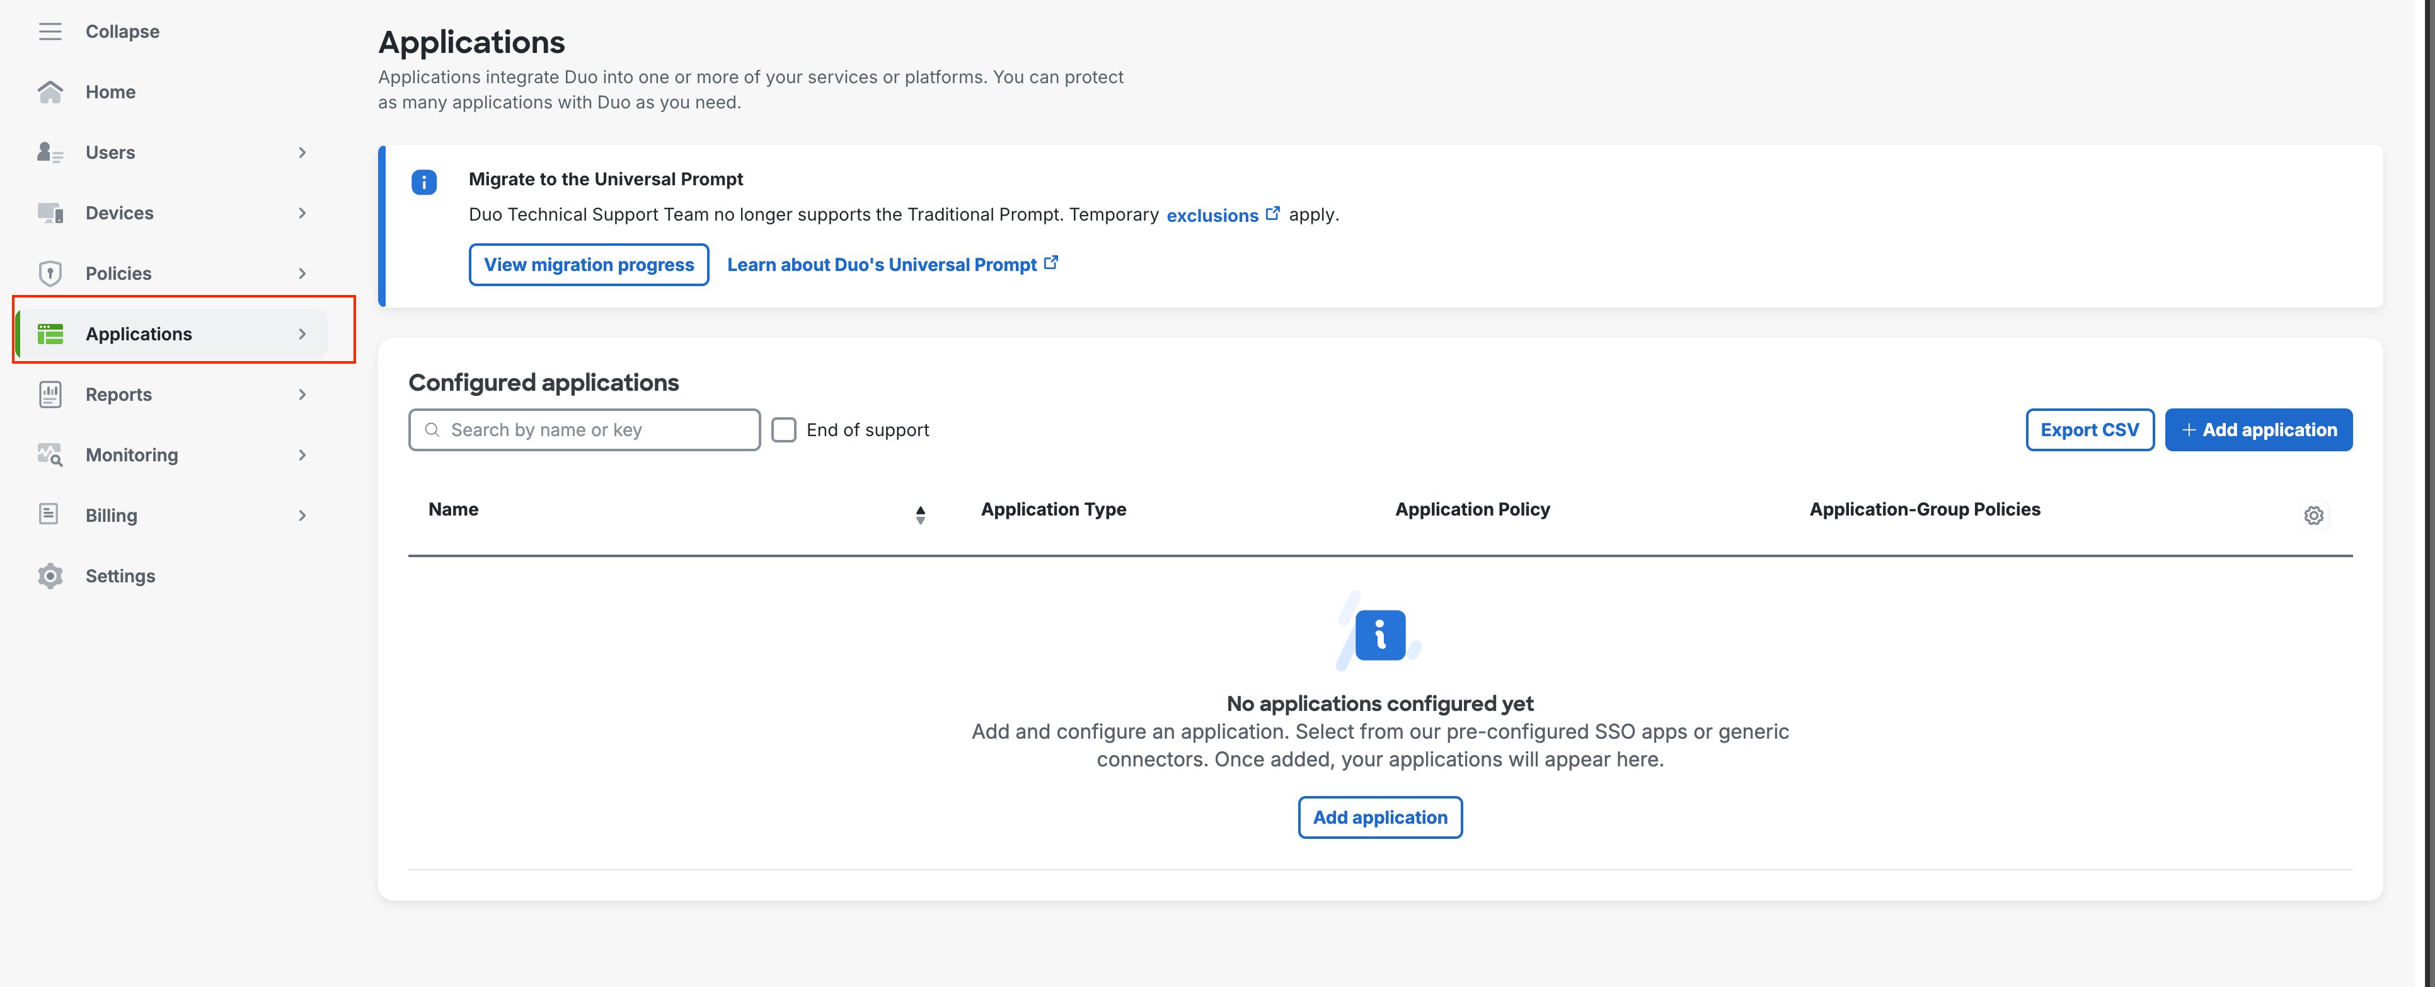Open the Billing sidebar label
The height and width of the screenshot is (987, 2435).
[x=112, y=516]
